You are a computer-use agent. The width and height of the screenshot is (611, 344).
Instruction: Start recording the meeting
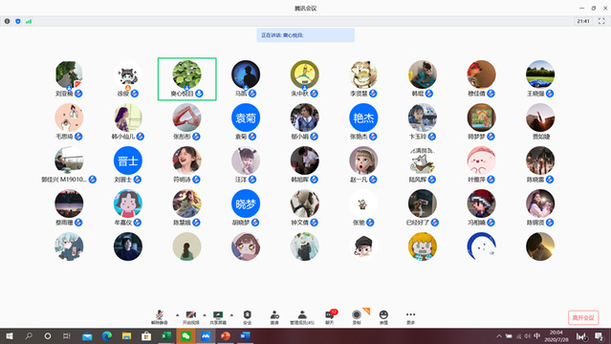coord(356,317)
